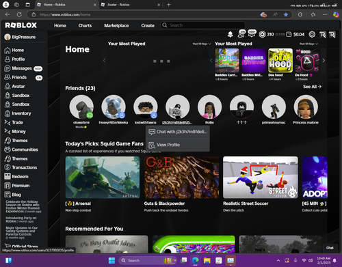Open the Chat button at bottom right
Viewport: 342px width, 267px height.
[330, 248]
